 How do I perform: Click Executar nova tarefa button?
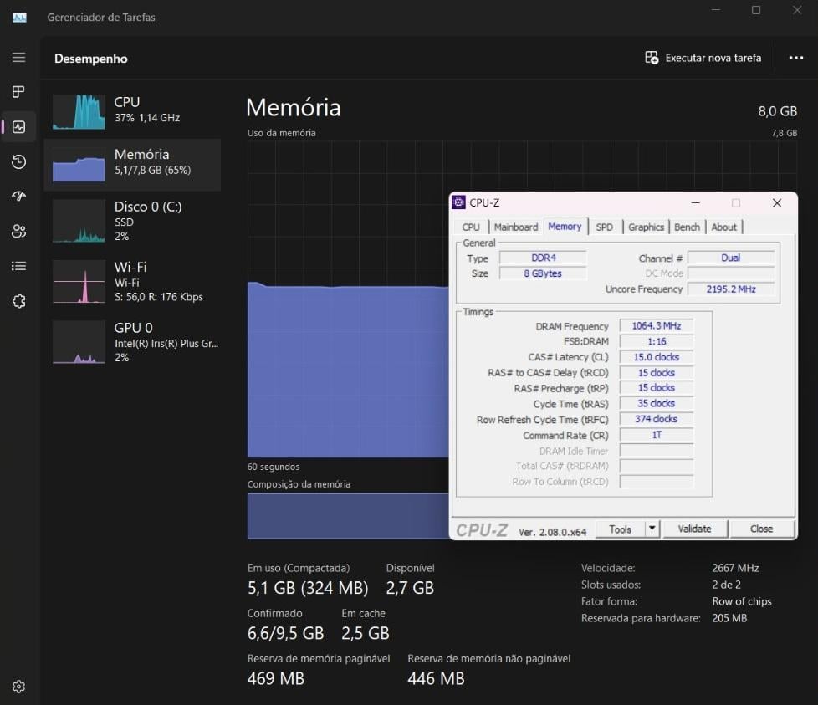click(703, 58)
